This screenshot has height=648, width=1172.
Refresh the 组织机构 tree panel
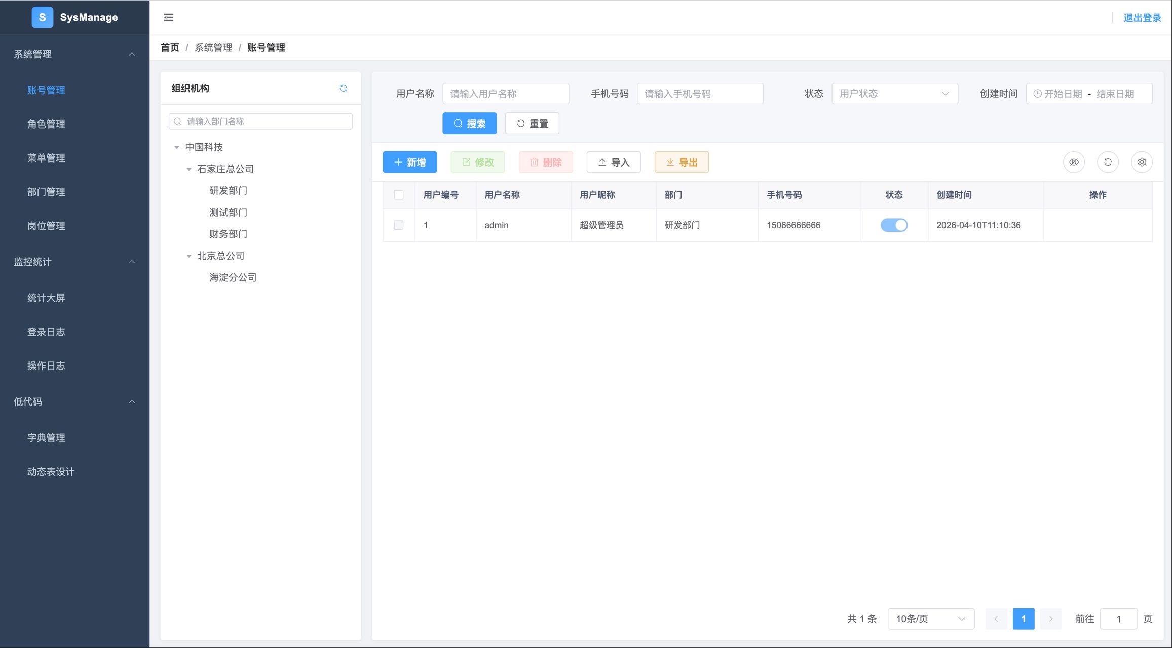344,88
